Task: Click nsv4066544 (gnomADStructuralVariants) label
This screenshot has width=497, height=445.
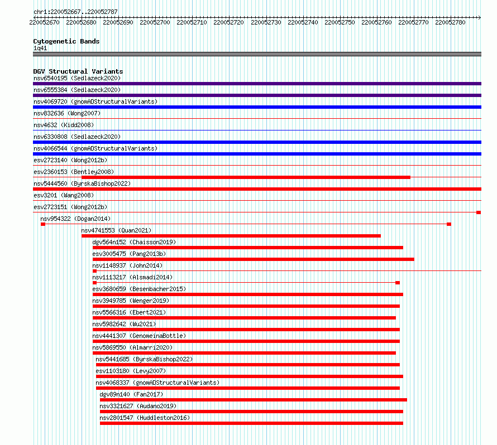Action: pos(95,148)
